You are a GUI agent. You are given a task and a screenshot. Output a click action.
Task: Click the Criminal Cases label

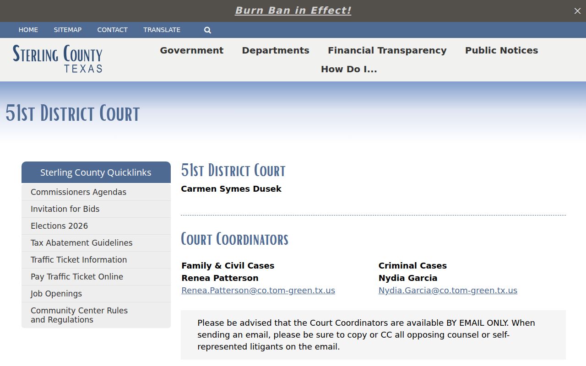(412, 266)
